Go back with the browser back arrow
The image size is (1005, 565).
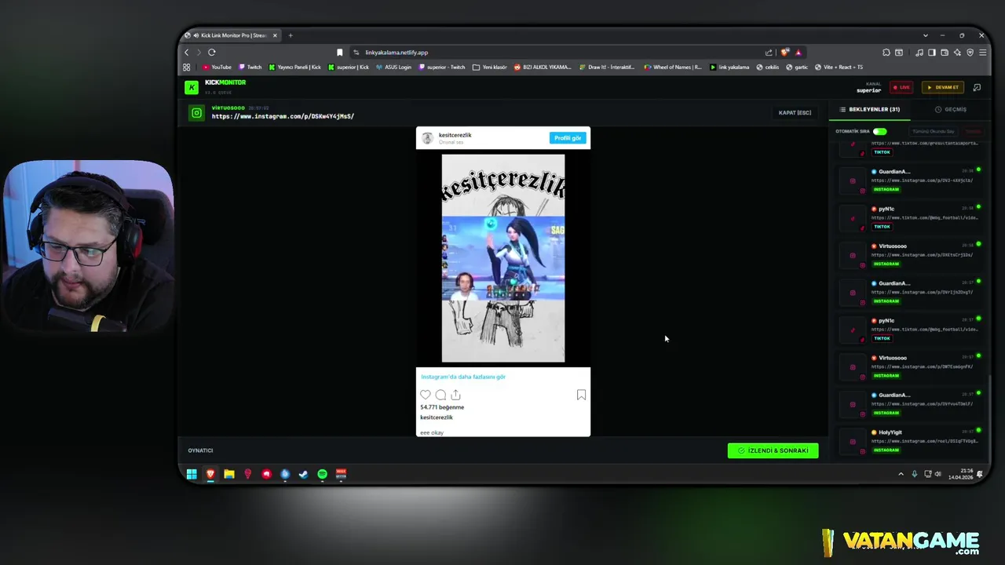187,53
